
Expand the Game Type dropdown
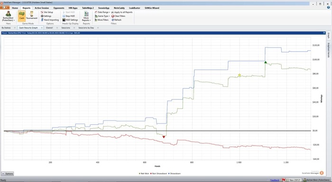coord(102,16)
